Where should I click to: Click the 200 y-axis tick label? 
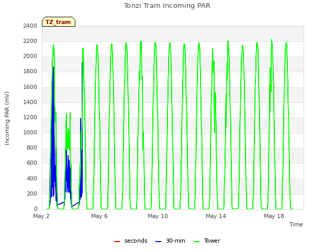(x=32, y=193)
